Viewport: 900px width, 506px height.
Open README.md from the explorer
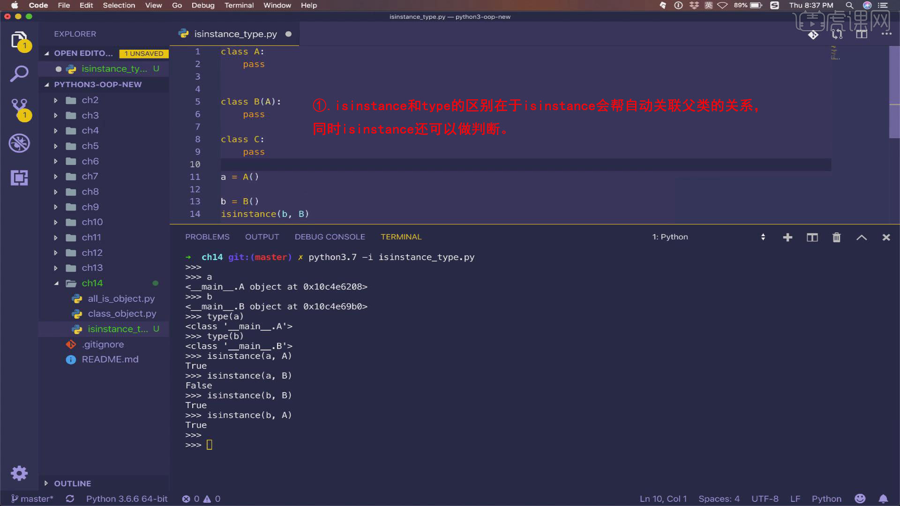click(x=110, y=360)
